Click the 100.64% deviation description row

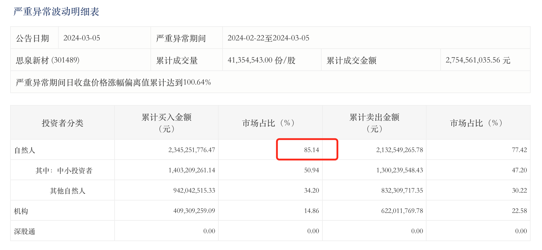click(x=113, y=82)
